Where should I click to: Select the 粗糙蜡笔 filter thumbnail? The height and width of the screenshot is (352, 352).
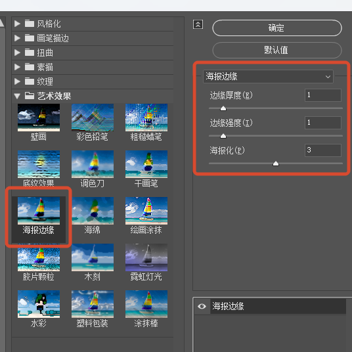pos(146,118)
